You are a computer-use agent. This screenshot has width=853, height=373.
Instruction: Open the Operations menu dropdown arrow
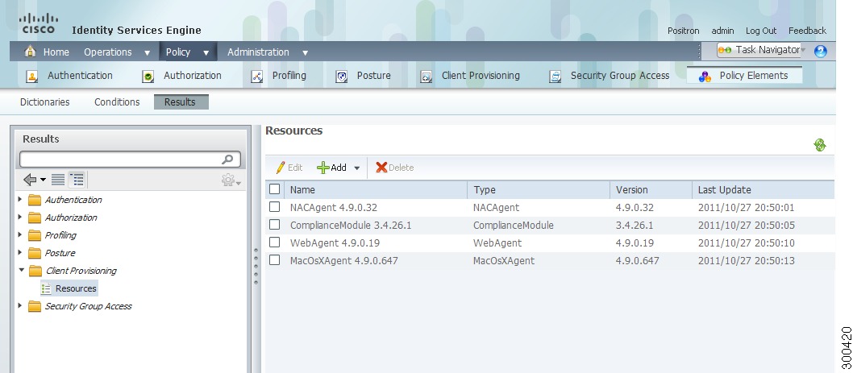tap(147, 52)
